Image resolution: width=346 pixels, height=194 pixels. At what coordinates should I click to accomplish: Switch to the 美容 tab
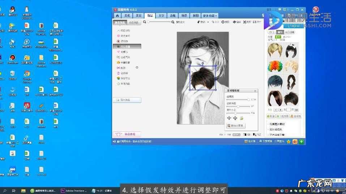[x=138, y=16]
